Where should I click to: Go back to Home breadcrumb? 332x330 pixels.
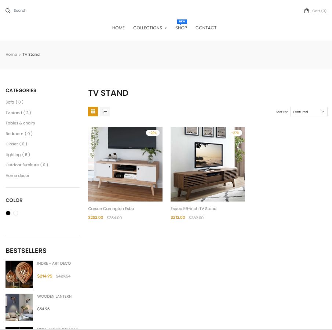(x=11, y=54)
